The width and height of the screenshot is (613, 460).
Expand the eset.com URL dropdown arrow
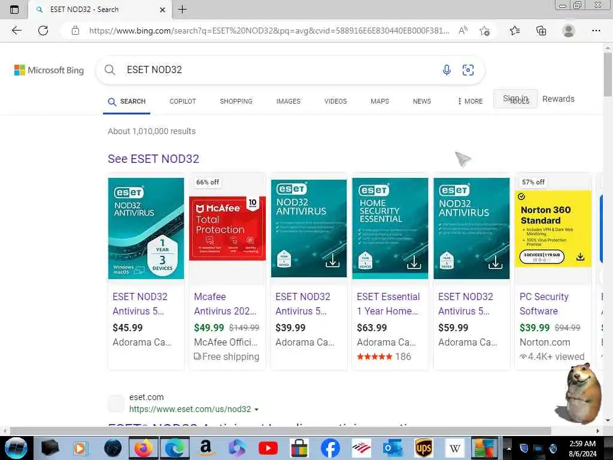coord(256,410)
